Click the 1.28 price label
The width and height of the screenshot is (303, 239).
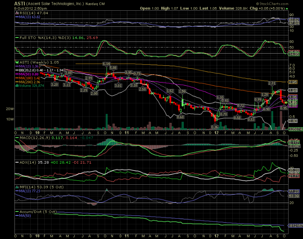[x=265, y=95]
